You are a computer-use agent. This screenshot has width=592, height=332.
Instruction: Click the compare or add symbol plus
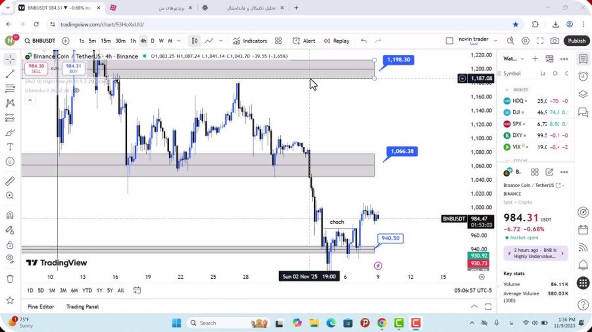tap(66, 41)
